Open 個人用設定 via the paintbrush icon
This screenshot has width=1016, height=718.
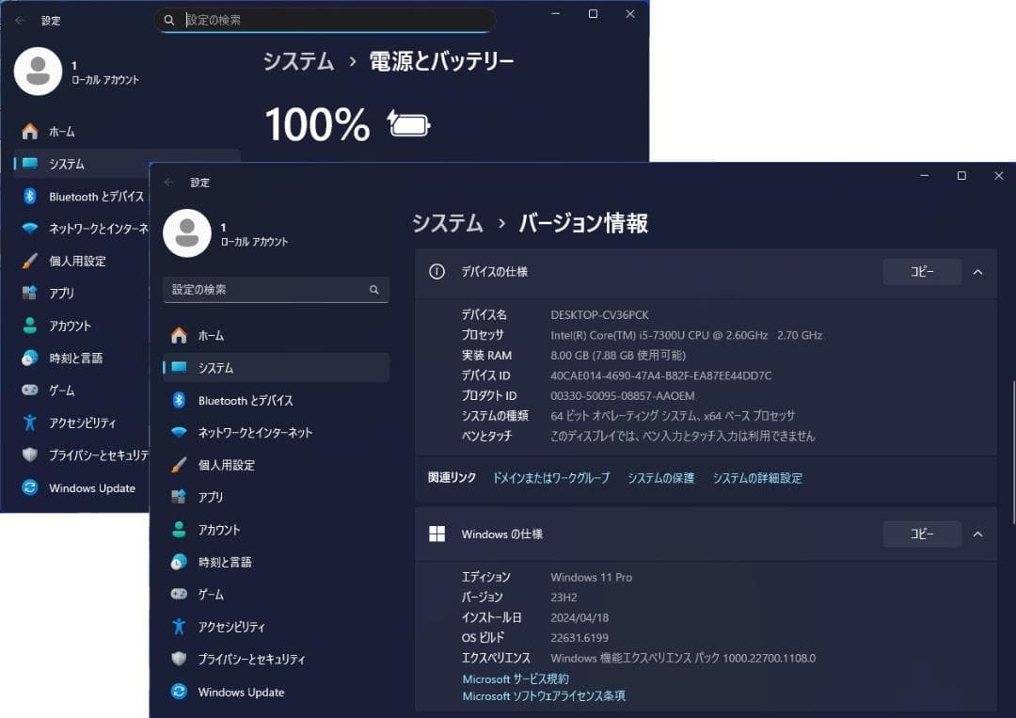click(180, 465)
